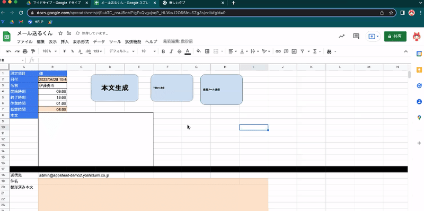Open the ヘルプ menu

point(151,42)
